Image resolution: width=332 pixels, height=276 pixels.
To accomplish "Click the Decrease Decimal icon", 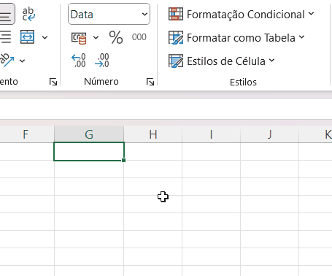I will (x=101, y=60).
